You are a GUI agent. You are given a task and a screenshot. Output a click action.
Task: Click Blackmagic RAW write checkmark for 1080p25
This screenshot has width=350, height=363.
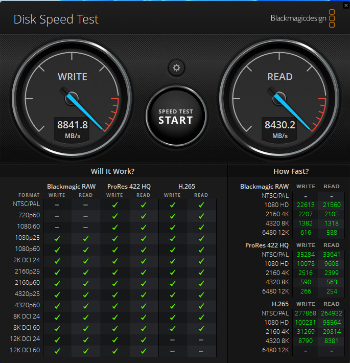point(57,238)
